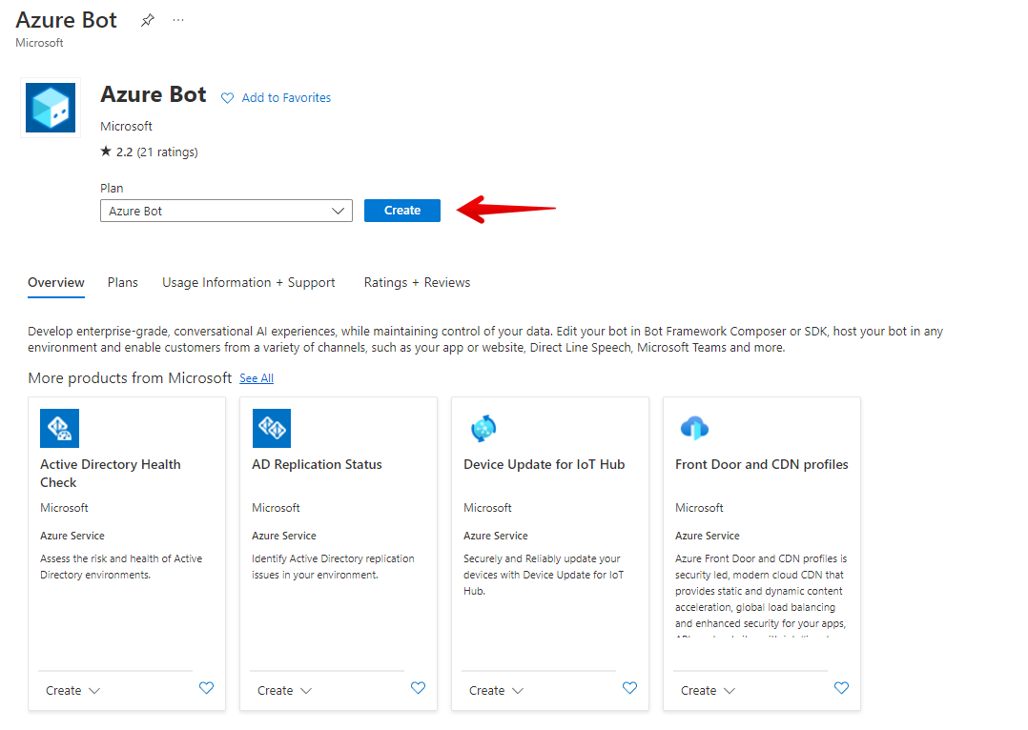
Task: Pin the Azure Bot page
Action: (x=148, y=20)
